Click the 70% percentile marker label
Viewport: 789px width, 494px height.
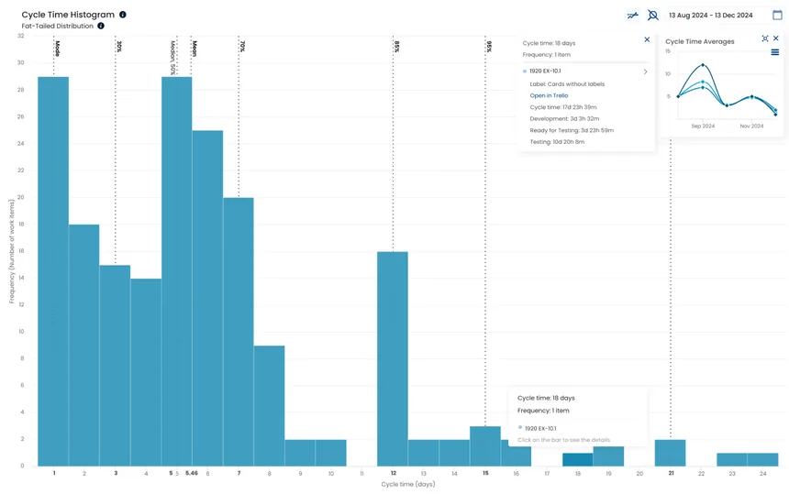click(242, 46)
